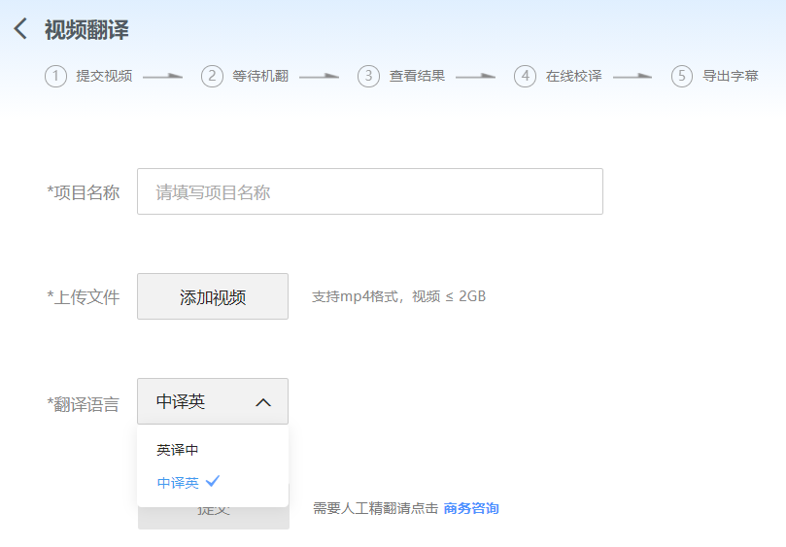The width and height of the screenshot is (786, 547).
Task: Open the 翻译语言 dropdown showing 中译英
Action: point(194,401)
